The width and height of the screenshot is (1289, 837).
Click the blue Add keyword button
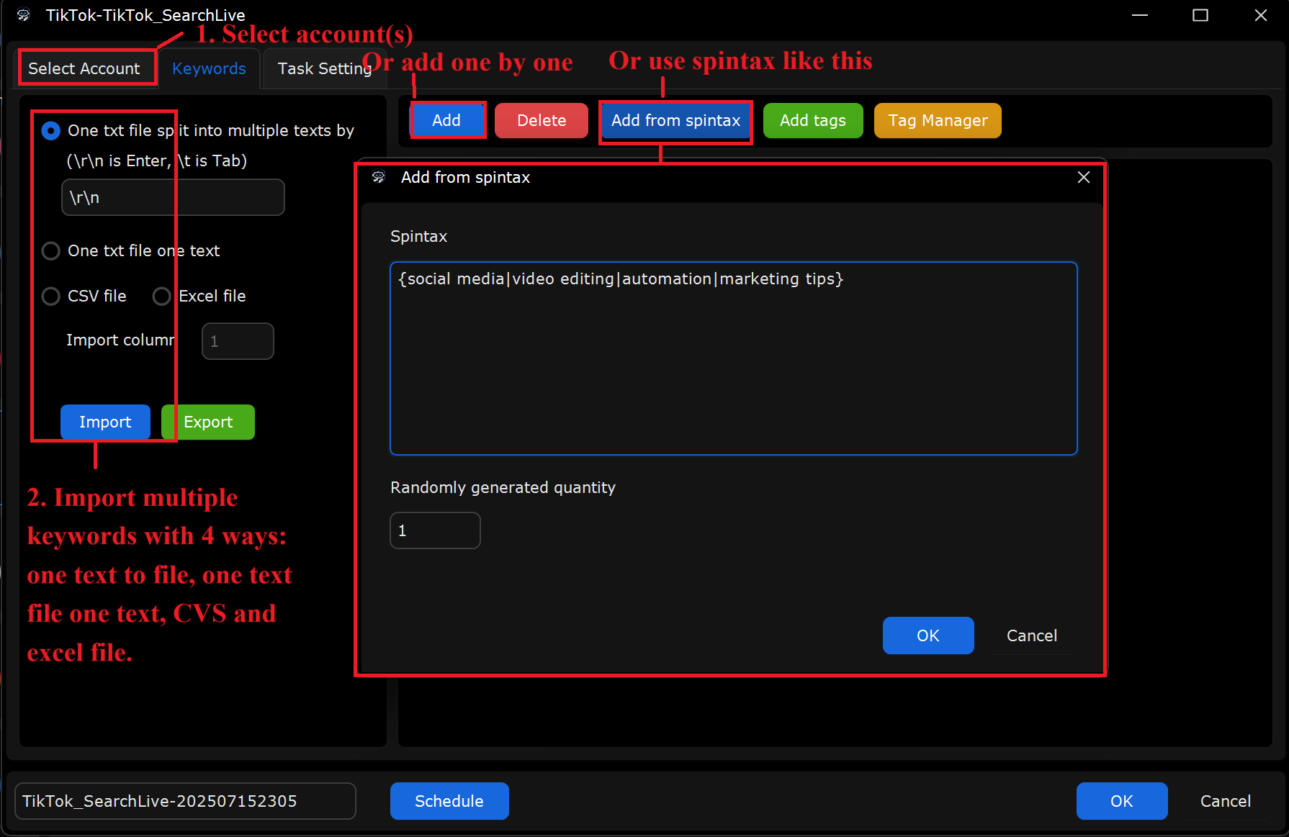[447, 120]
